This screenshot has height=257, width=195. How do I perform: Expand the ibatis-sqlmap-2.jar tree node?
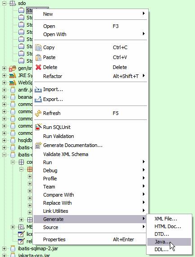4,248
